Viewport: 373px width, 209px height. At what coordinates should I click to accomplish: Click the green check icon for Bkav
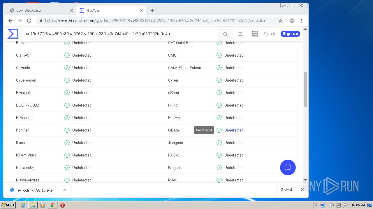(x=67, y=43)
